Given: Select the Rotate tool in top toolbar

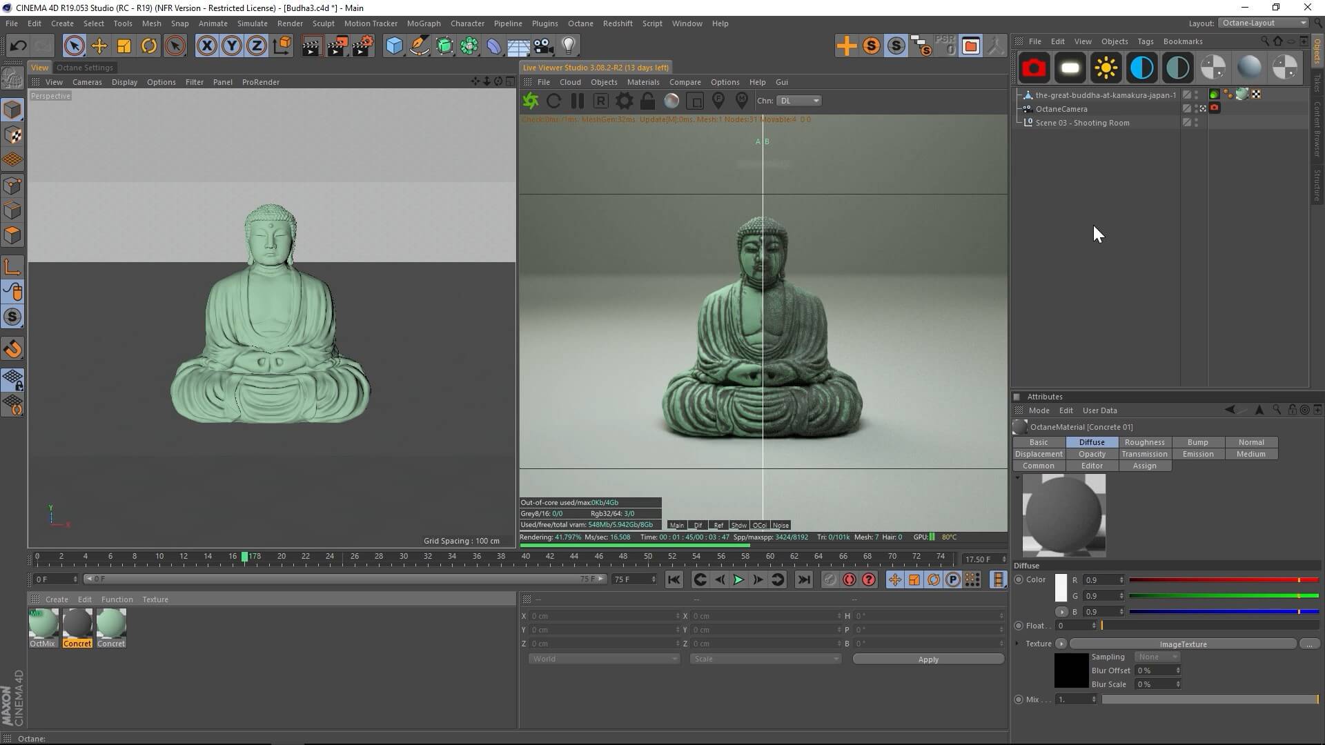Looking at the screenshot, I should (149, 46).
